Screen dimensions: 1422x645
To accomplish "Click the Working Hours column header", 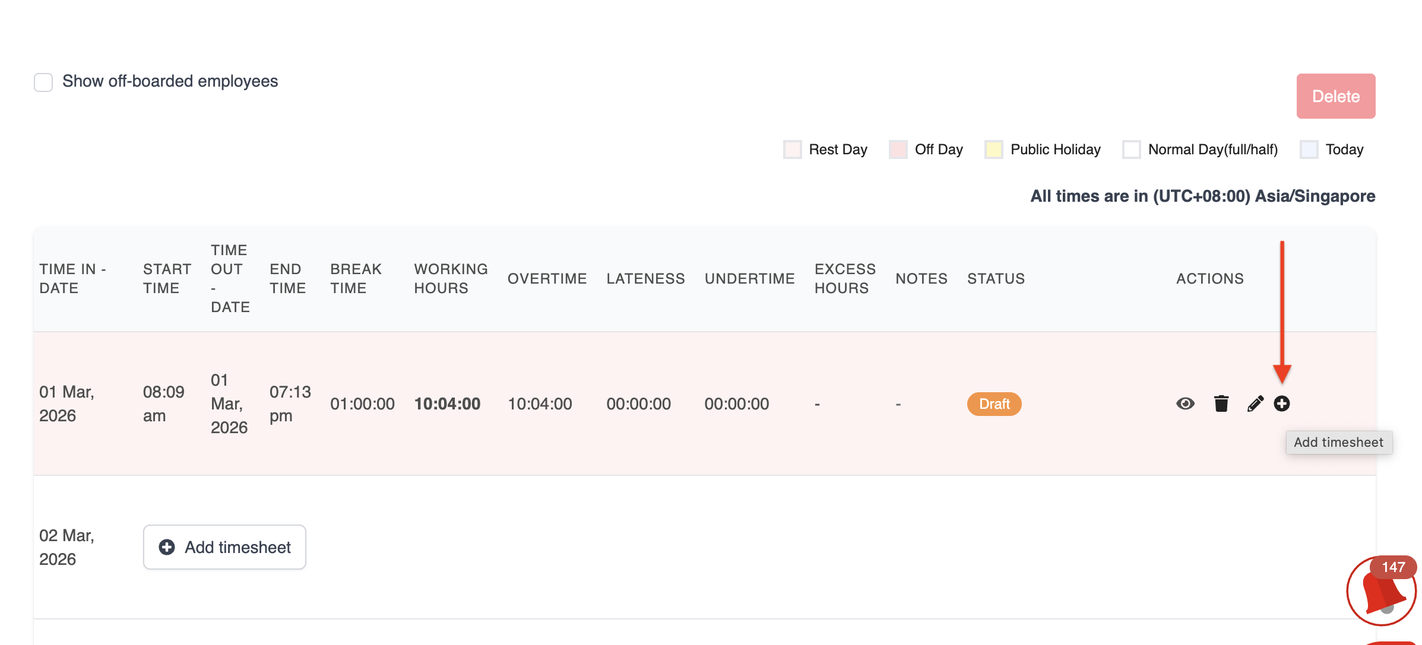I will coord(451,278).
